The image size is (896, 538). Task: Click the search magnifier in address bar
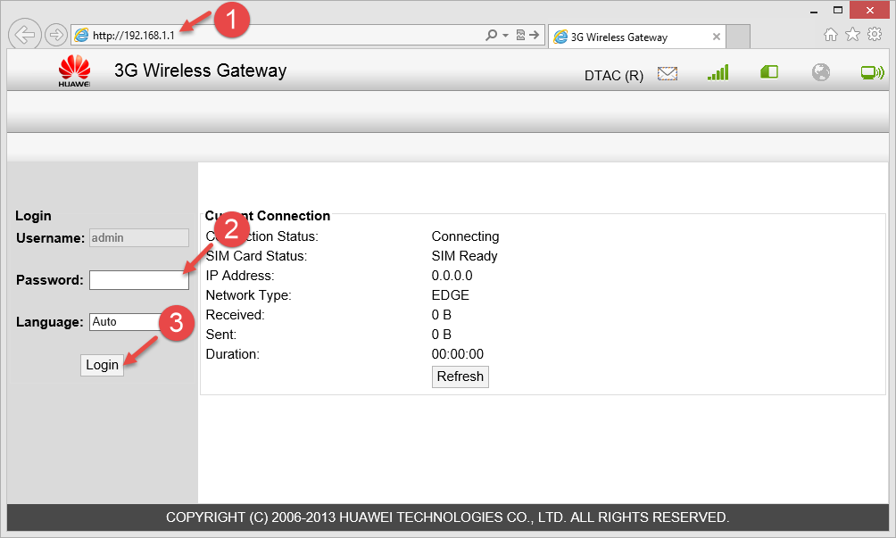(x=491, y=36)
